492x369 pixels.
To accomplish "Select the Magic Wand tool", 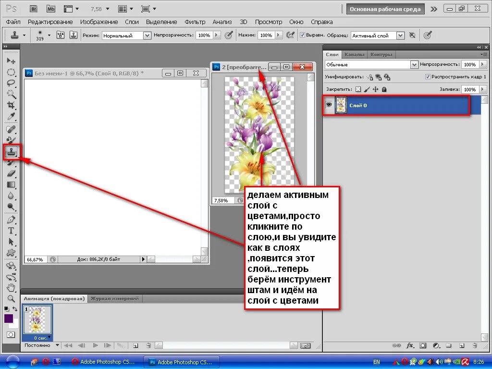I will (11, 94).
